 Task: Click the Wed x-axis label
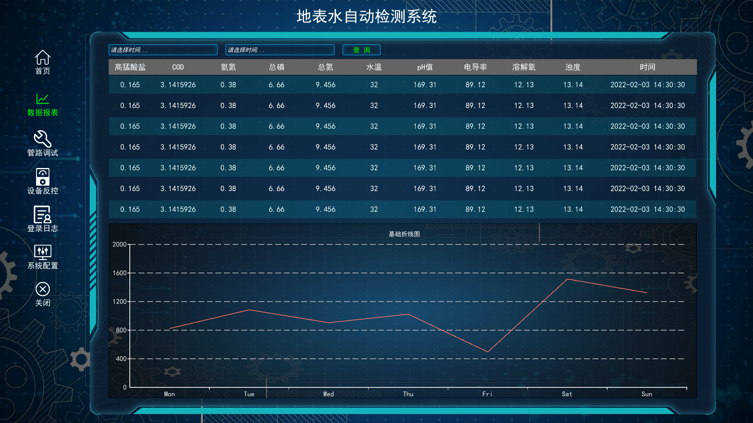(329, 394)
